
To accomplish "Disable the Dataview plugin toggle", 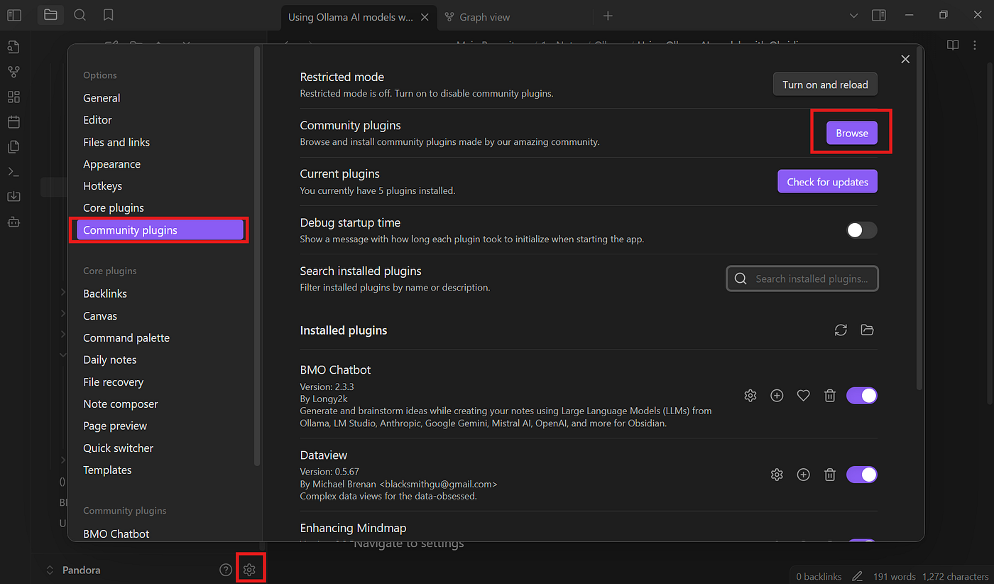I will [x=862, y=475].
